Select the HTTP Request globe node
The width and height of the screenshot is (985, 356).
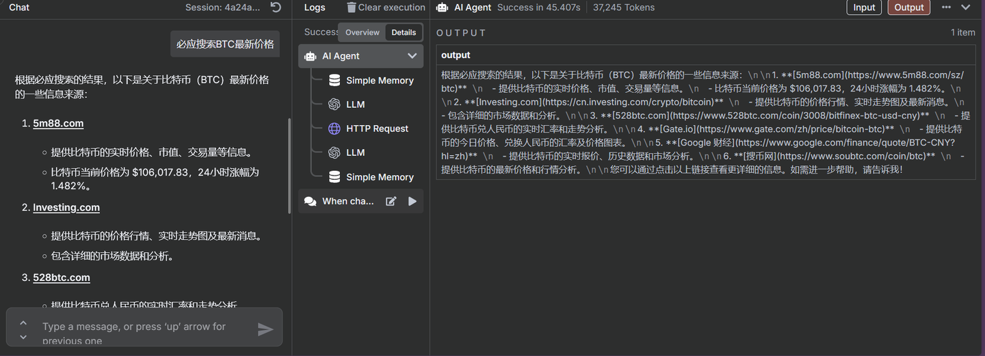pos(377,128)
